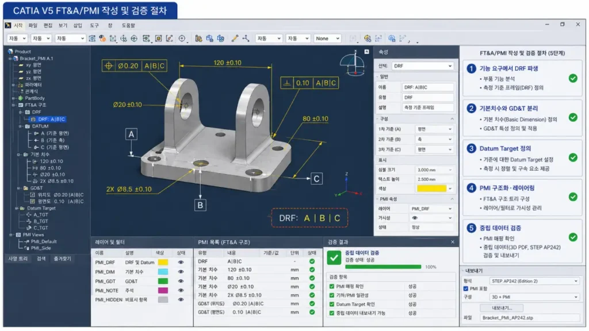Collapse the 구성 section in properties

click(452, 118)
